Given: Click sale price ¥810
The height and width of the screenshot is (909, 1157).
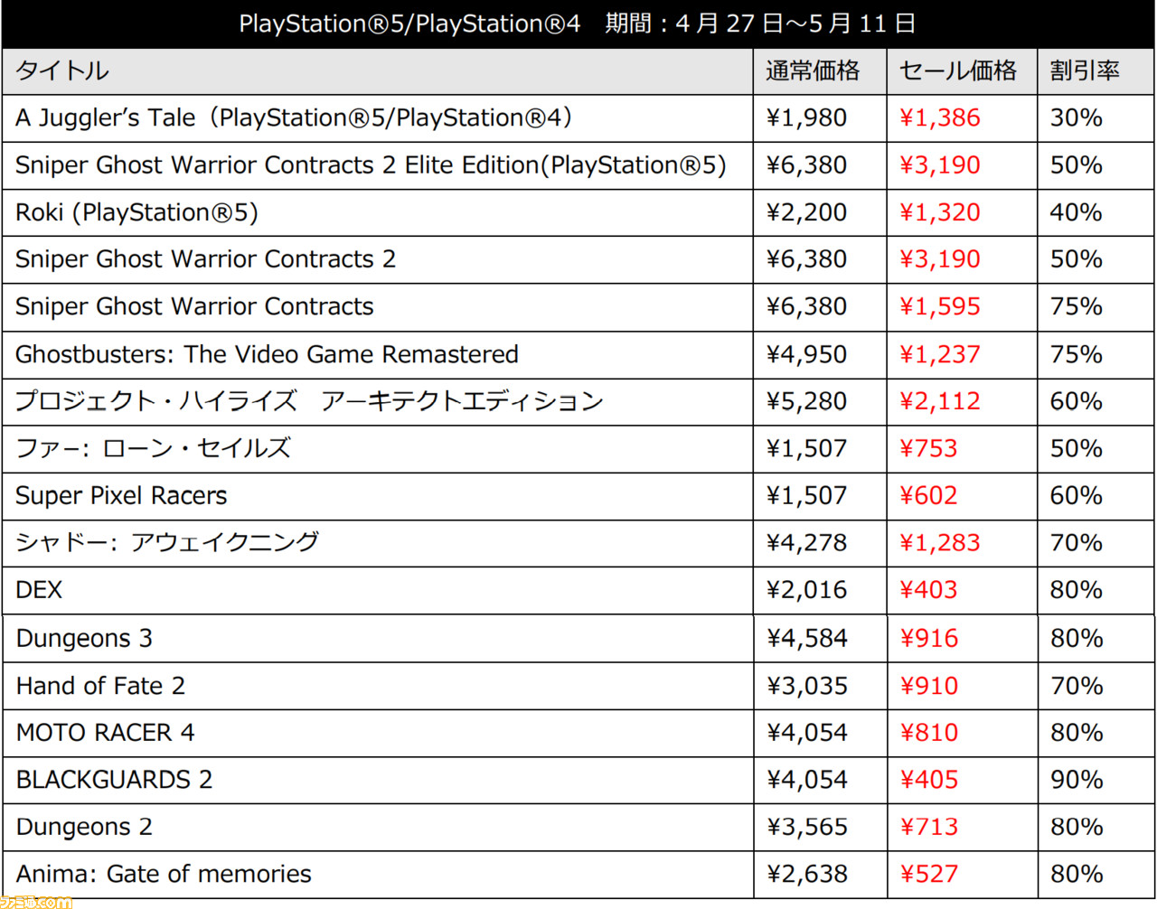Looking at the screenshot, I should (928, 733).
